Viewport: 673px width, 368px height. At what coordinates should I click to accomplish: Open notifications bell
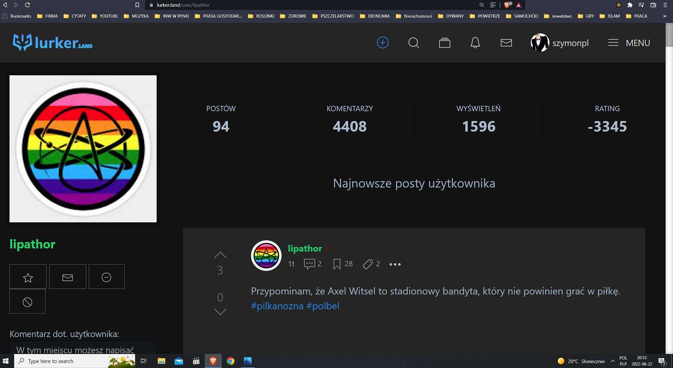tap(475, 43)
